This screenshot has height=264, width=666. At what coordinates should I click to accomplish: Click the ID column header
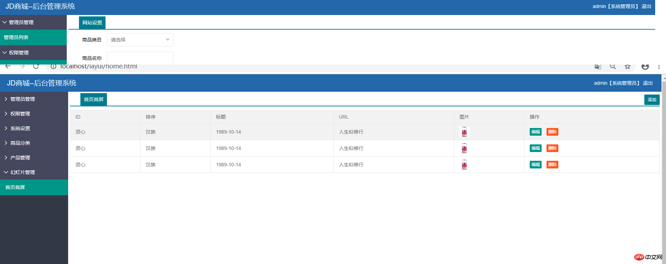pyautogui.click(x=105, y=117)
